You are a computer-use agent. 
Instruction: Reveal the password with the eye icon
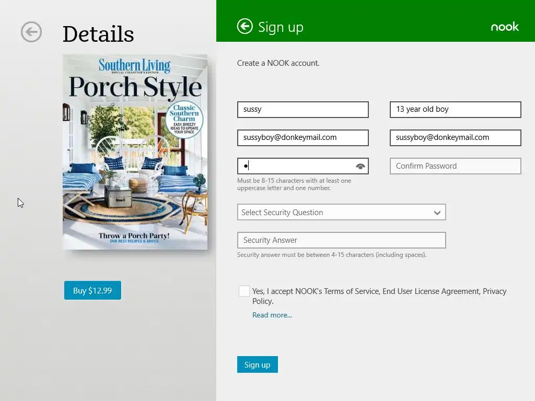(x=360, y=166)
